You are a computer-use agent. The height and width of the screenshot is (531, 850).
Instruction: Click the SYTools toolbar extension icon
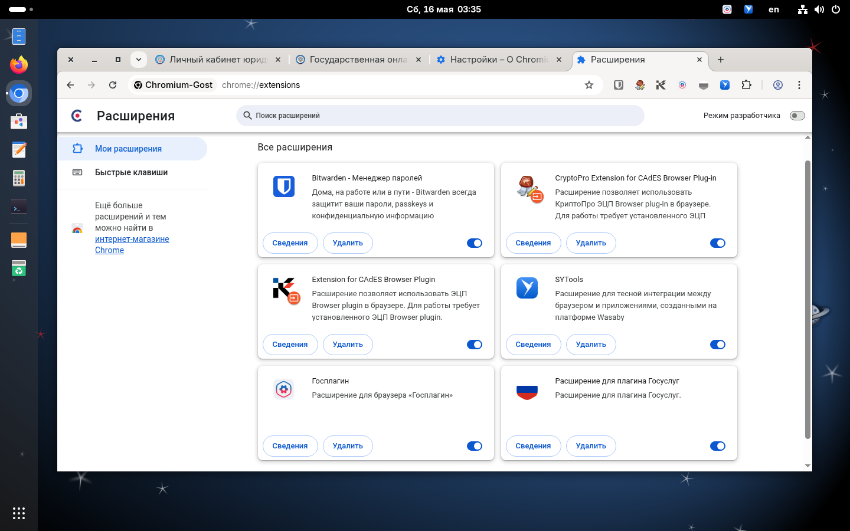click(x=725, y=85)
